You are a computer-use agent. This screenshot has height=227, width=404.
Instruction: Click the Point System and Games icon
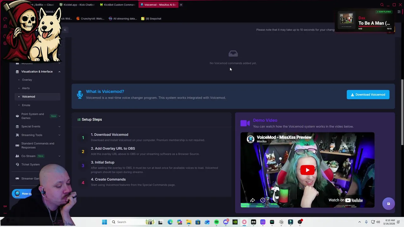[17, 116]
